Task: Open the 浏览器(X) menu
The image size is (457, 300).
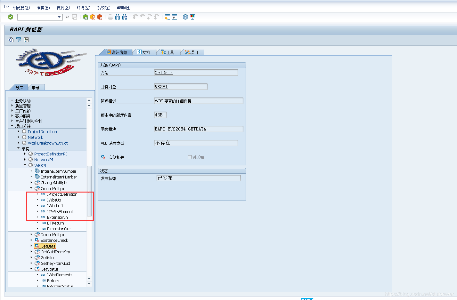Action: coord(21,8)
